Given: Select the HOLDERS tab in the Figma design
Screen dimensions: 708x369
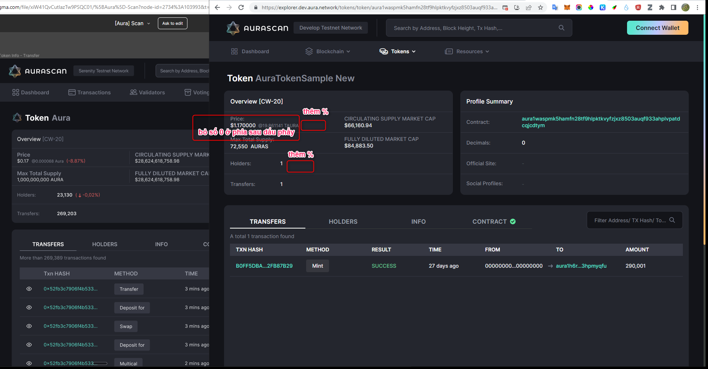Looking at the screenshot, I should coord(105,244).
